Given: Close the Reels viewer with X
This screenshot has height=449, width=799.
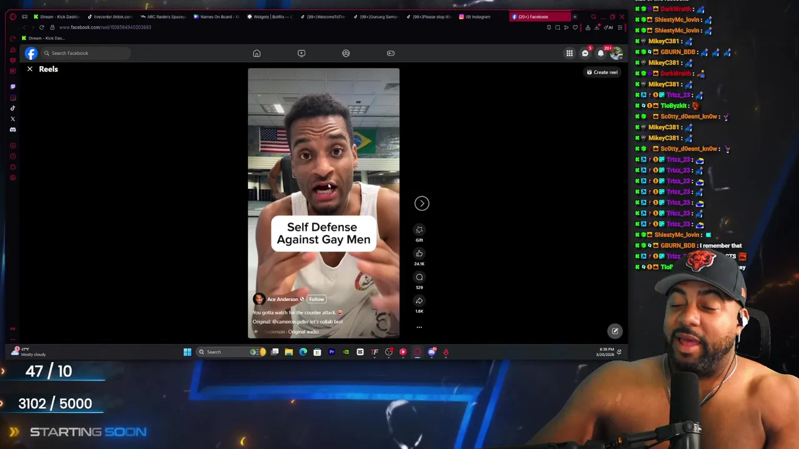Looking at the screenshot, I should (x=29, y=69).
